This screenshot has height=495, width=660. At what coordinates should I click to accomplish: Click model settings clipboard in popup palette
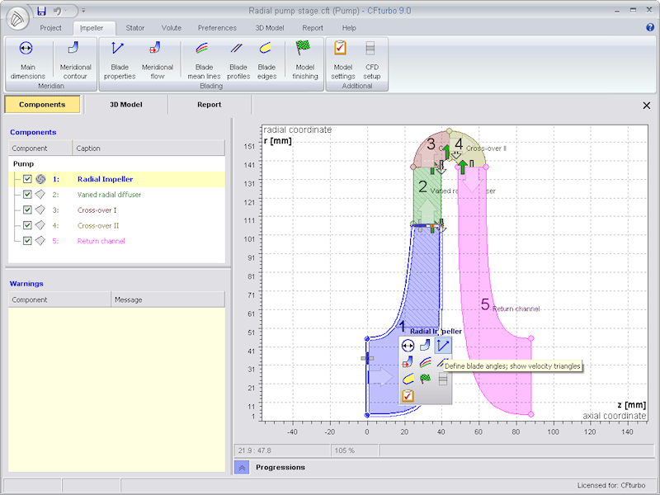(x=408, y=396)
